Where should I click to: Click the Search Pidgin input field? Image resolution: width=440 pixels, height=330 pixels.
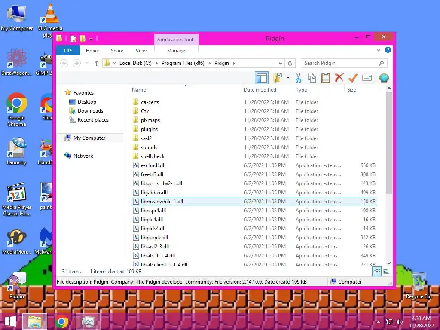[x=344, y=63]
